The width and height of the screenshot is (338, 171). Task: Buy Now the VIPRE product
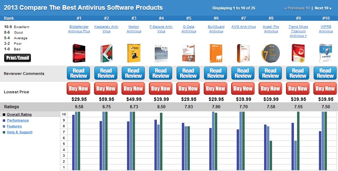point(325,88)
